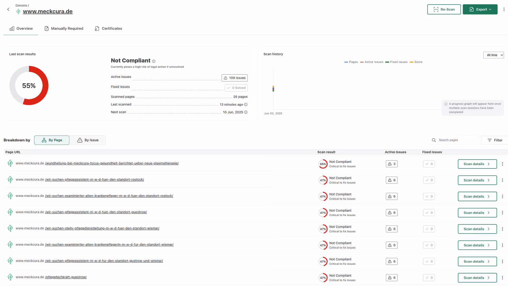Open the pflegefachkraft-guestrow page link
This screenshot has height=286, width=508.
(x=65, y=277)
